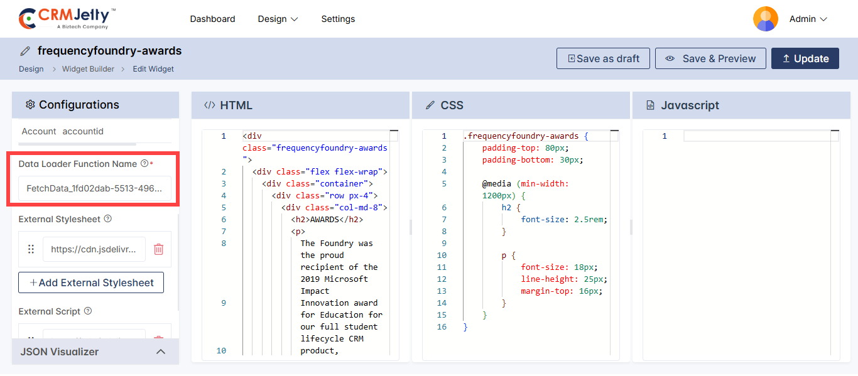Click help icon beside External Stylesheet label
The image size is (858, 376).
[107, 219]
